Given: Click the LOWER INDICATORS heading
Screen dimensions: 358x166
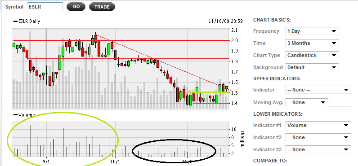Looking at the screenshot, I should [277, 114].
